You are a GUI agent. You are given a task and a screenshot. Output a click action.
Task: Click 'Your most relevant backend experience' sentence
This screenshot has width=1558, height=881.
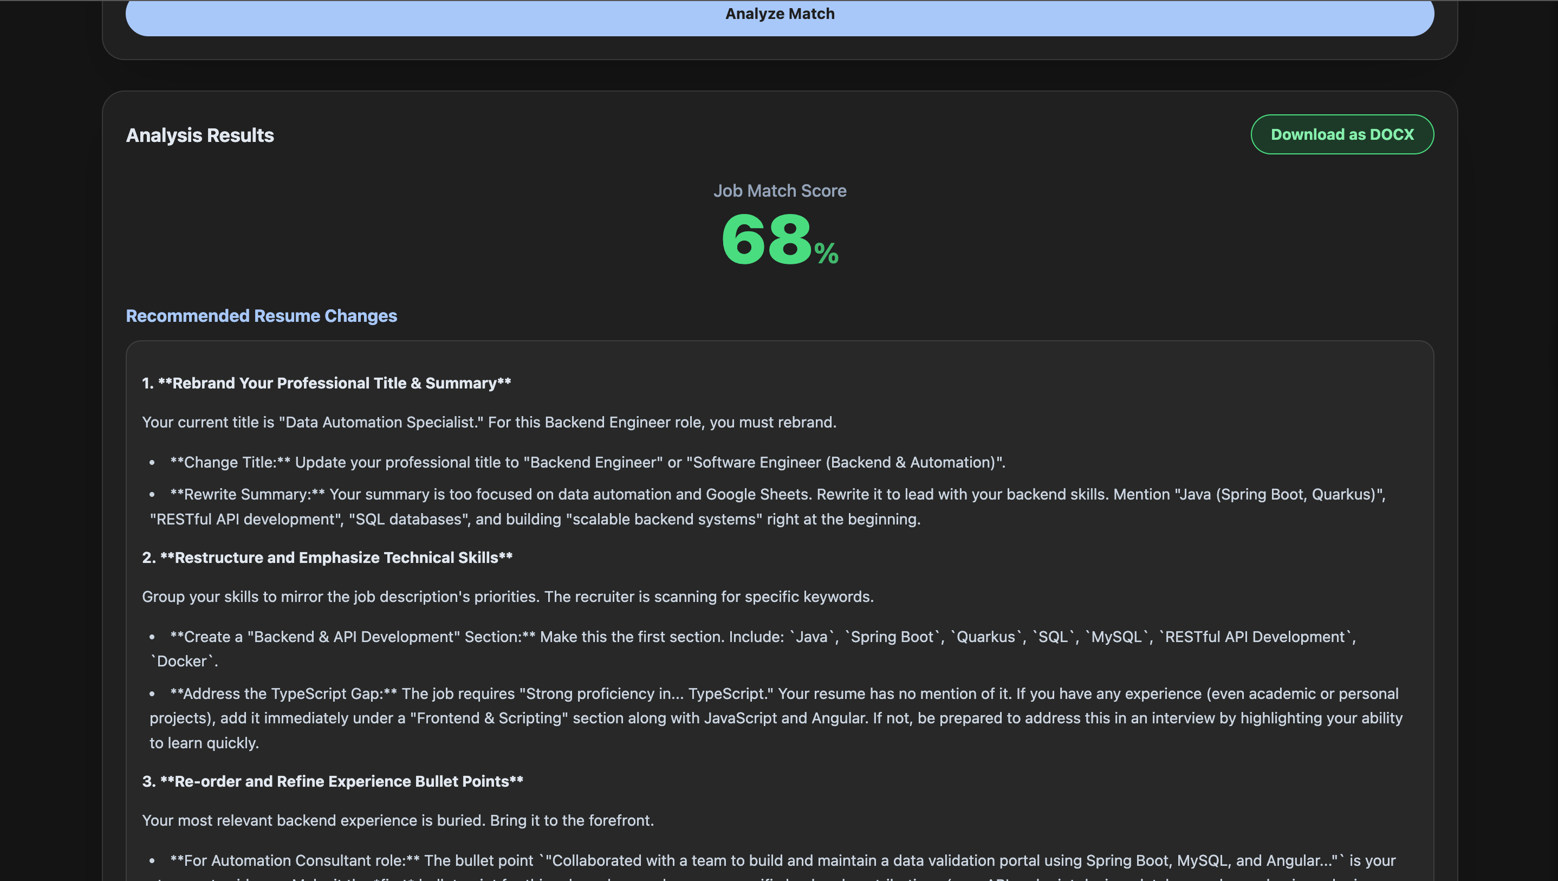[x=398, y=820]
